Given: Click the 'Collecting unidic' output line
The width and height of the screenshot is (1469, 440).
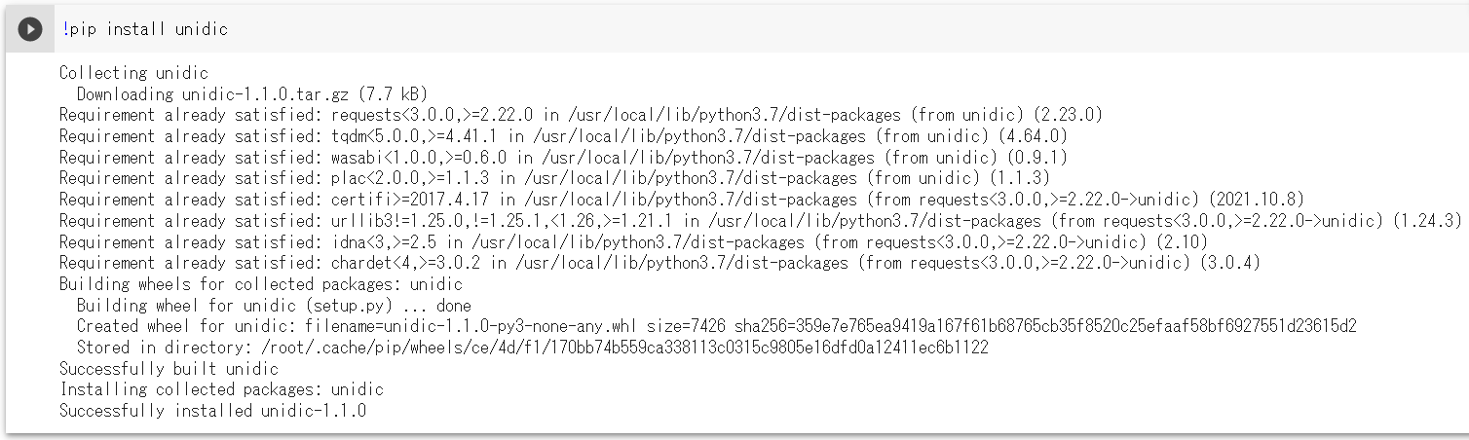Looking at the screenshot, I should (x=133, y=73).
